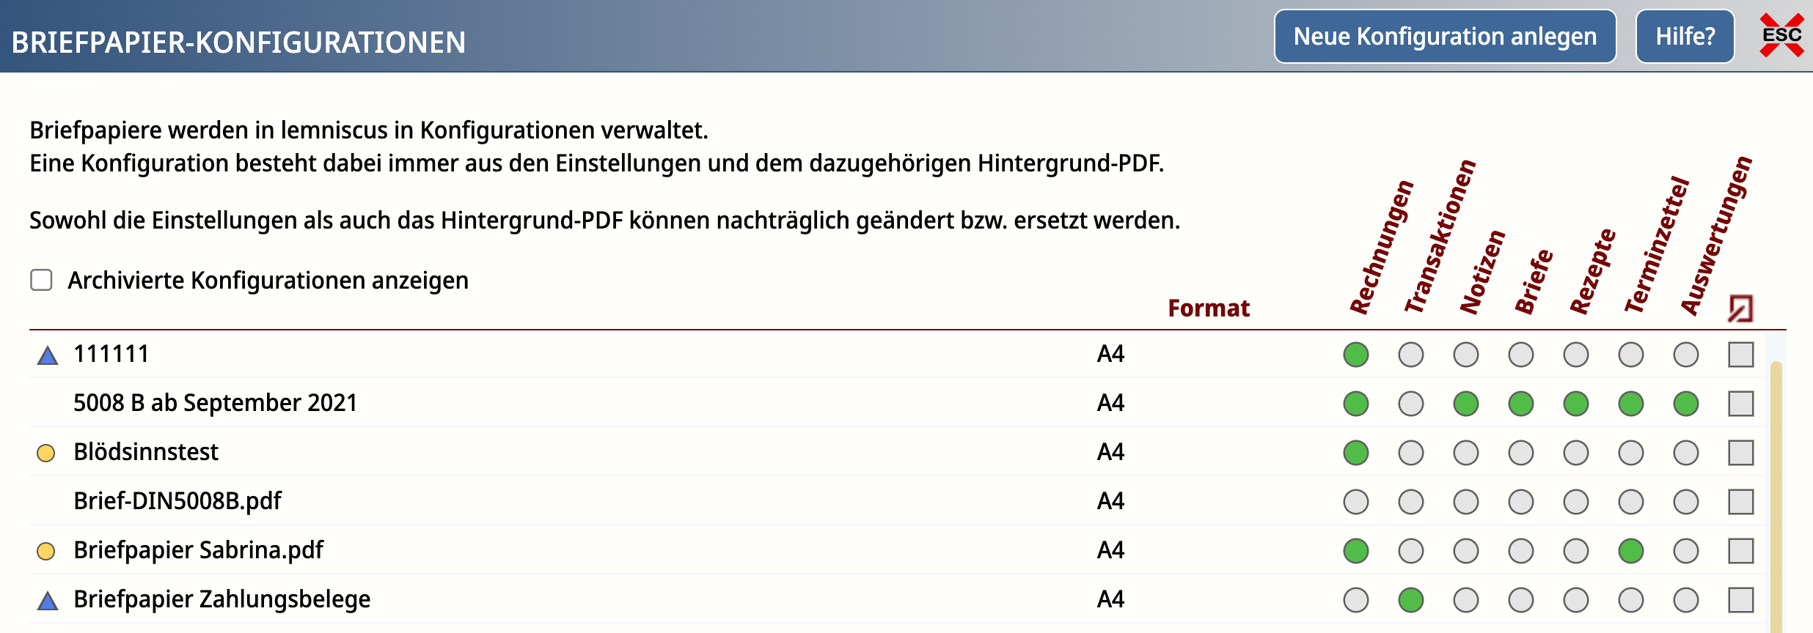Click the yellow circle icon beside Blödsinnstest
This screenshot has width=1813, height=633.
(x=46, y=454)
